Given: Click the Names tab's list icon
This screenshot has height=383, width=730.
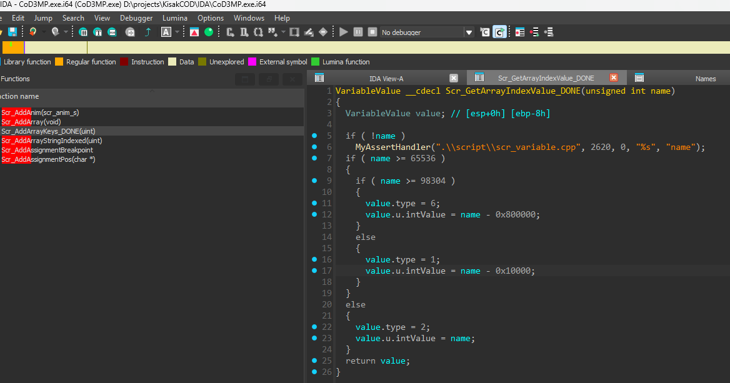Looking at the screenshot, I should point(639,77).
